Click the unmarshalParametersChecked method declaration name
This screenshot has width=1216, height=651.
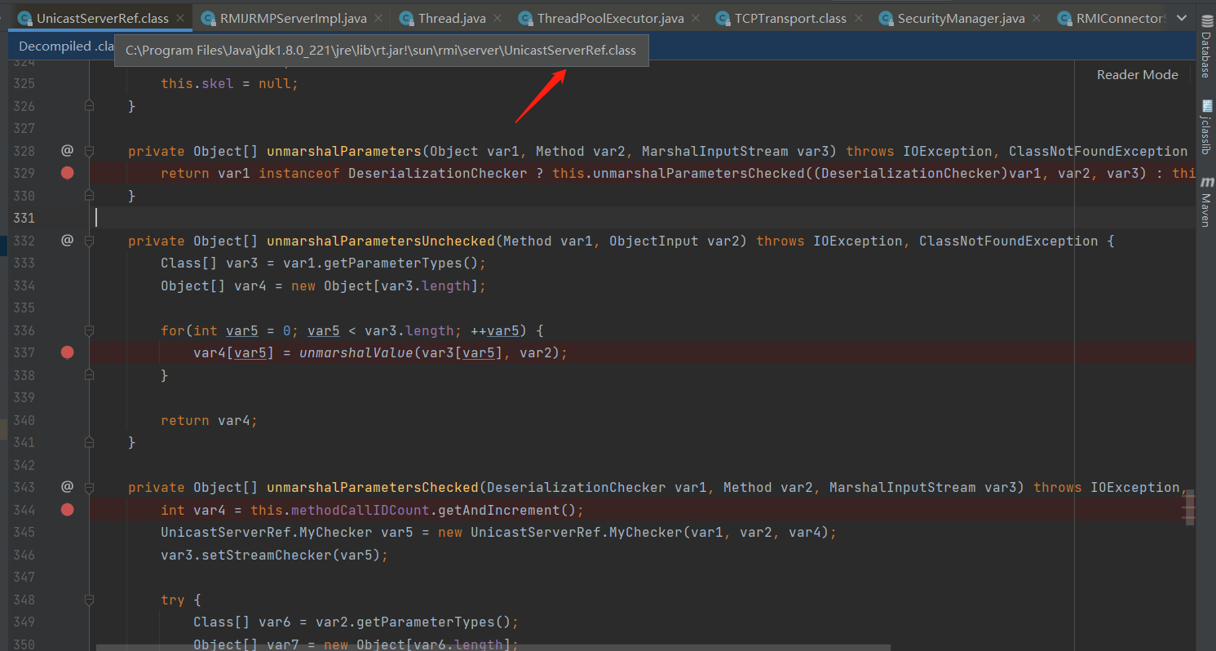[x=373, y=487]
